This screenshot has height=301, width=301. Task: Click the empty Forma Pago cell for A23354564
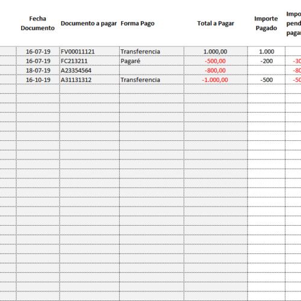(x=152, y=70)
